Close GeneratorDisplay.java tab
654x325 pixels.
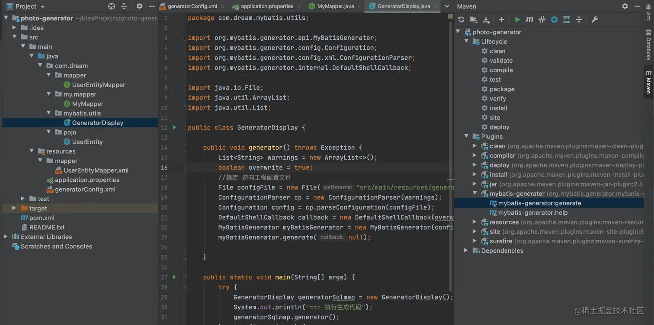[x=435, y=6]
